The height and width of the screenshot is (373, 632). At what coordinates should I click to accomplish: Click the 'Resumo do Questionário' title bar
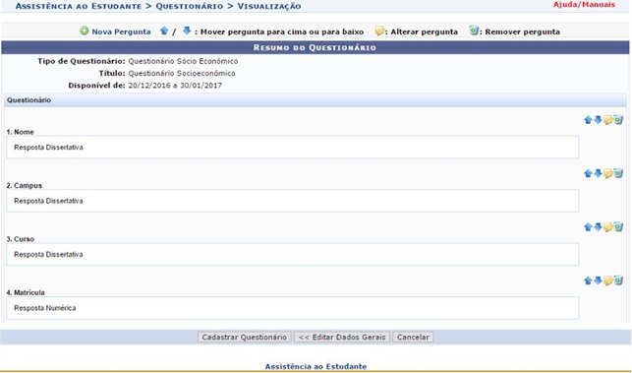(316, 47)
